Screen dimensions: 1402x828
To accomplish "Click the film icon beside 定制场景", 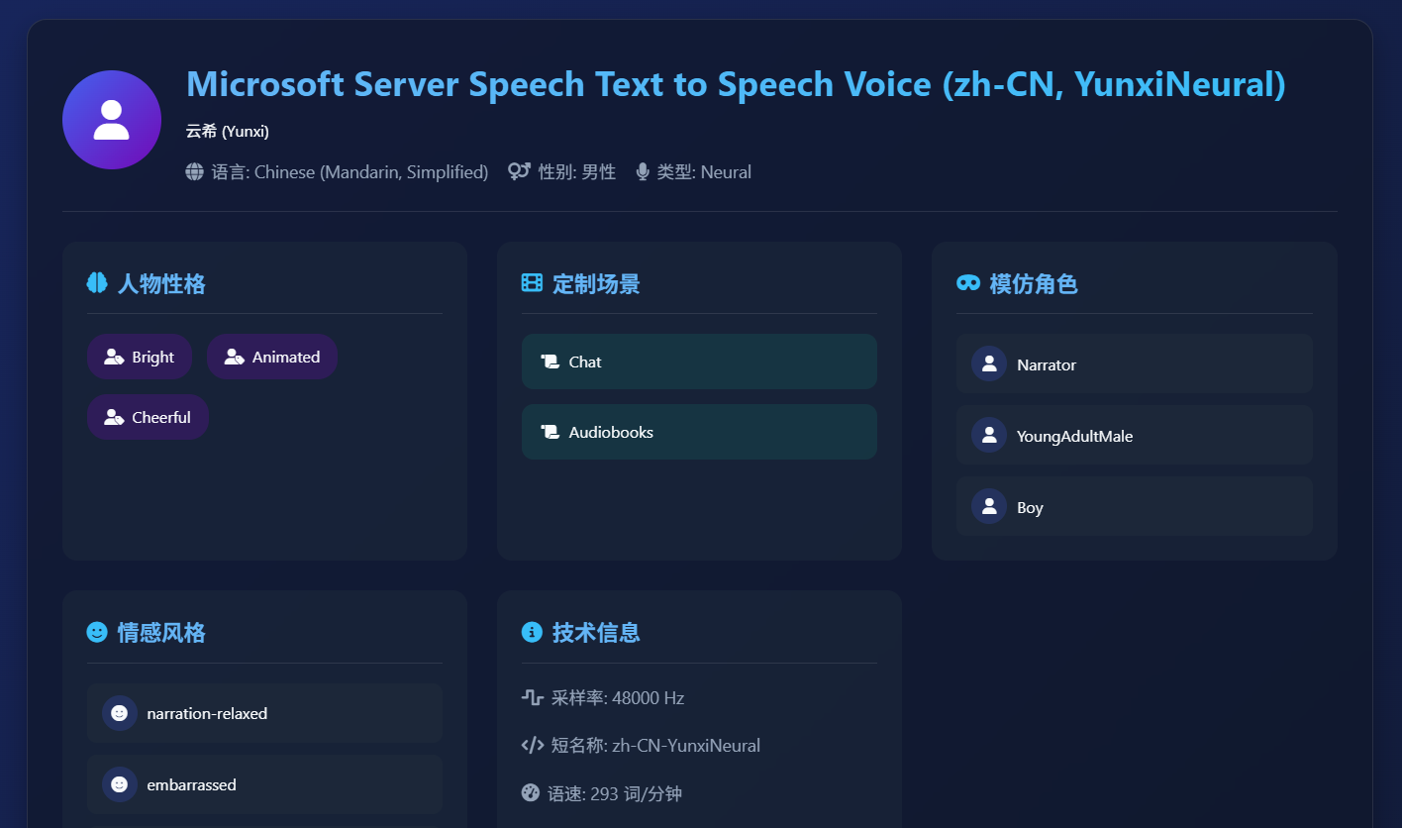I will [x=532, y=284].
